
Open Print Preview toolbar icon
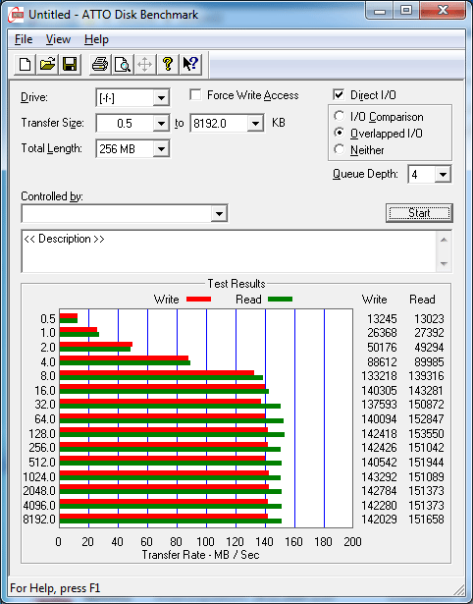click(x=123, y=64)
